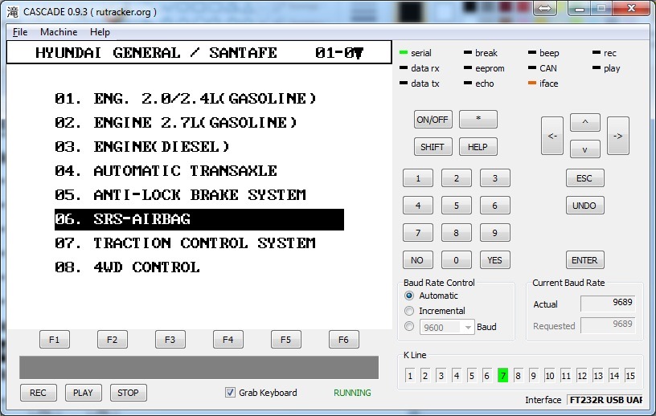Click the down arrow navigation key
Image resolution: width=656 pixels, height=416 pixels.
(x=585, y=149)
